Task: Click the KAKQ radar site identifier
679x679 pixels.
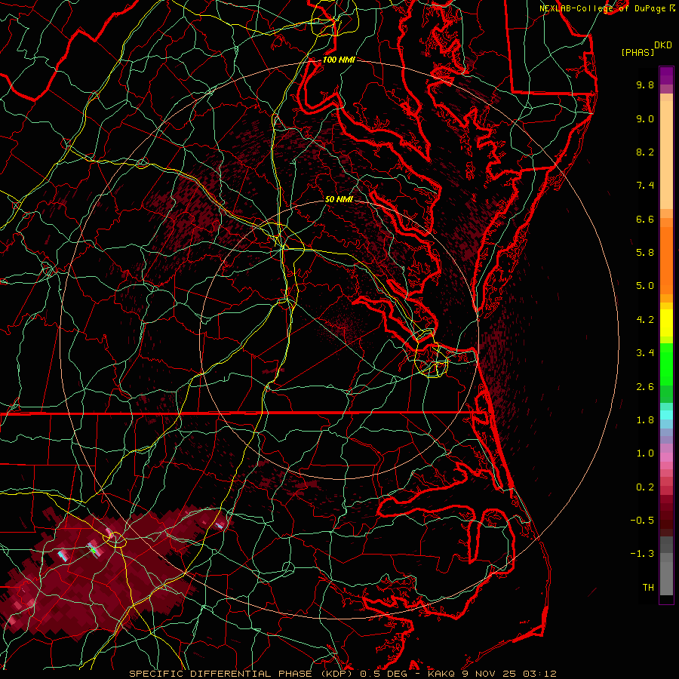Action: (x=441, y=674)
